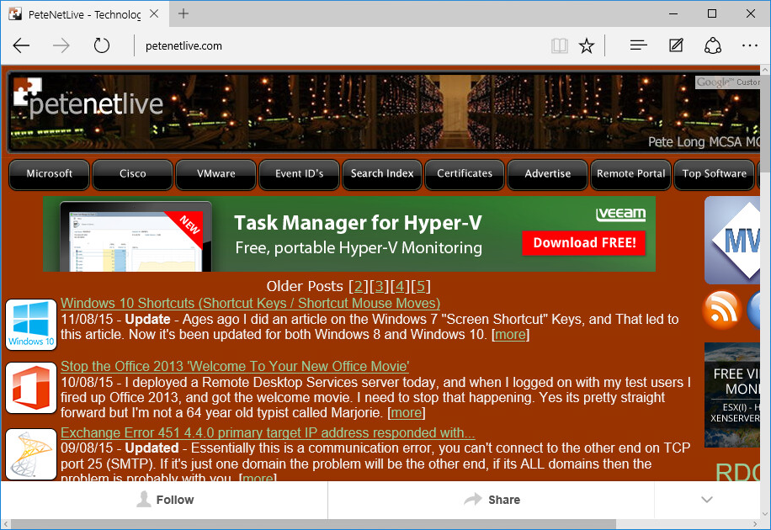The image size is (771, 530).
Task: Select the PeteNetLive browser tab
Action: pyautogui.click(x=84, y=14)
